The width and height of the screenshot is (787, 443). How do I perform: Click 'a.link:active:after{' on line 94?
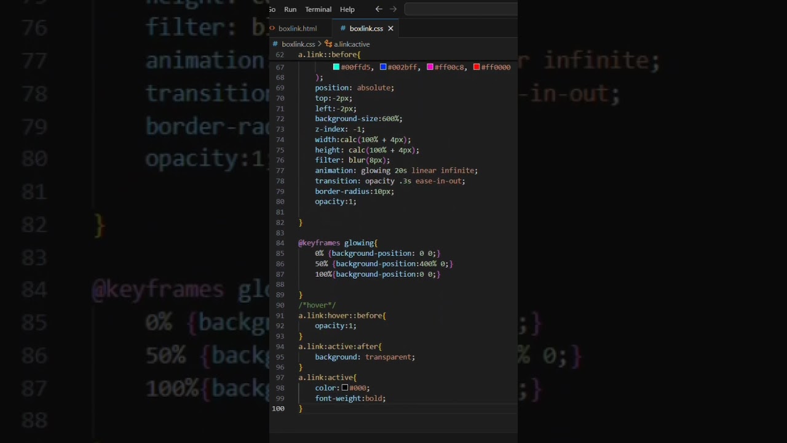point(340,347)
